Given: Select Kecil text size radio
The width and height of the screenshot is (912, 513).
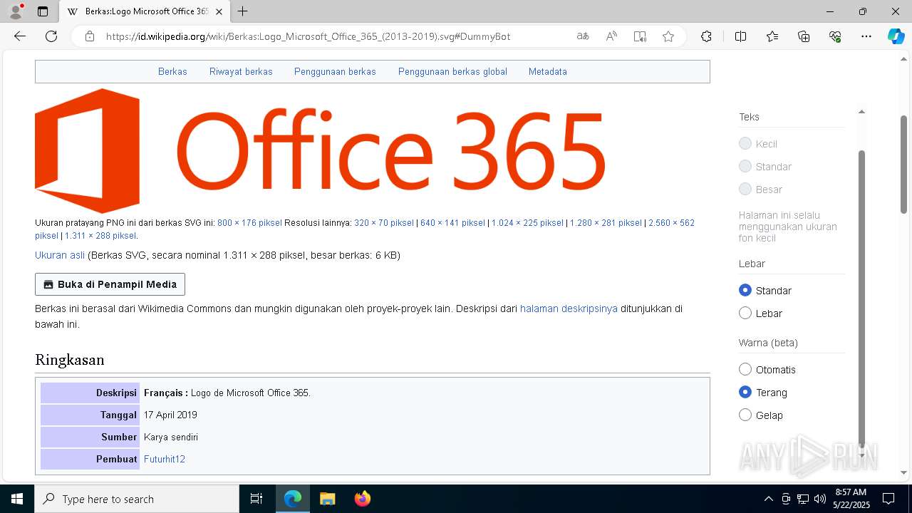Looking at the screenshot, I should [745, 144].
